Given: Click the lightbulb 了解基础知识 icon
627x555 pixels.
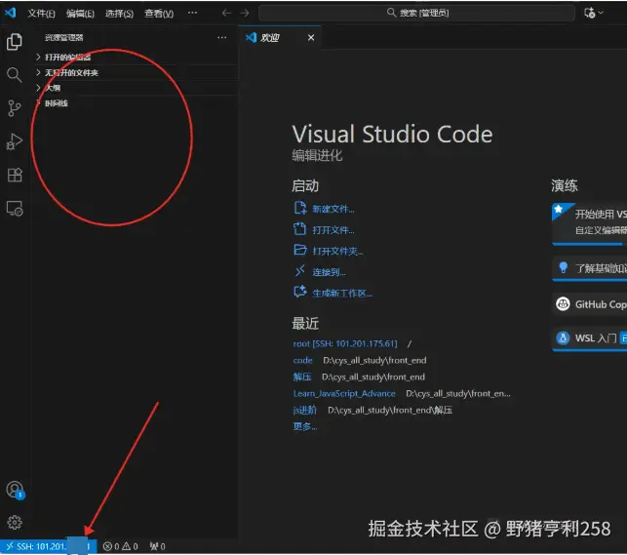Looking at the screenshot, I should [x=563, y=267].
